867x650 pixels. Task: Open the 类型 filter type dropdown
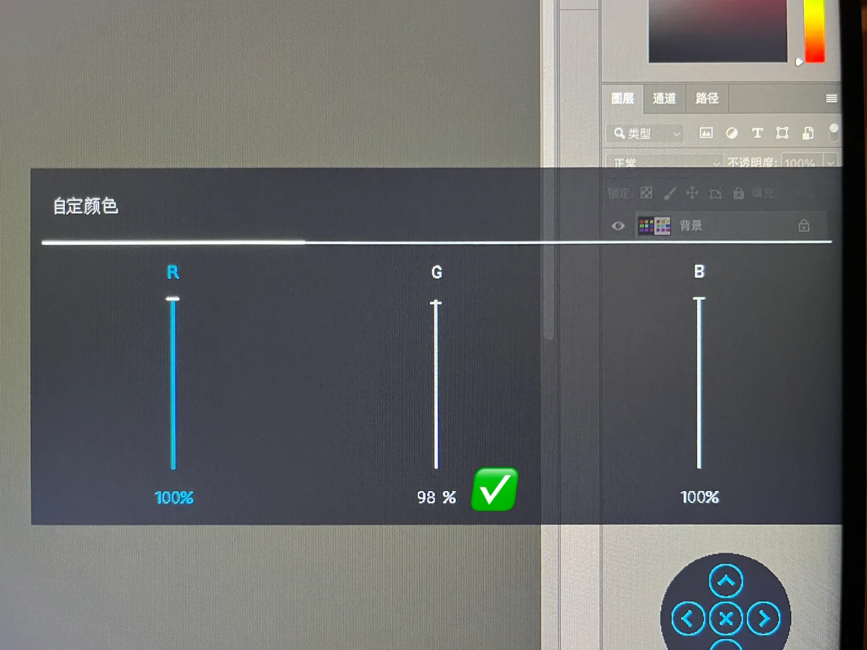click(645, 133)
